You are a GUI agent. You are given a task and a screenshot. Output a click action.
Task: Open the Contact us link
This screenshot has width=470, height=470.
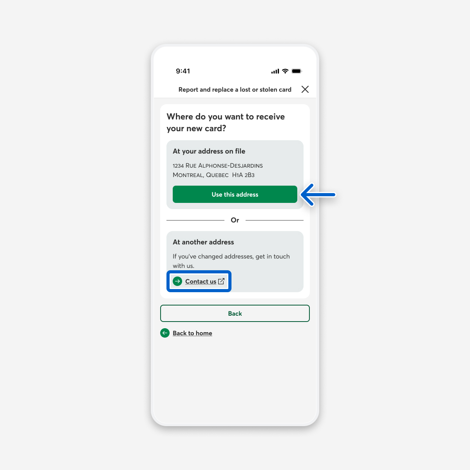tap(201, 282)
